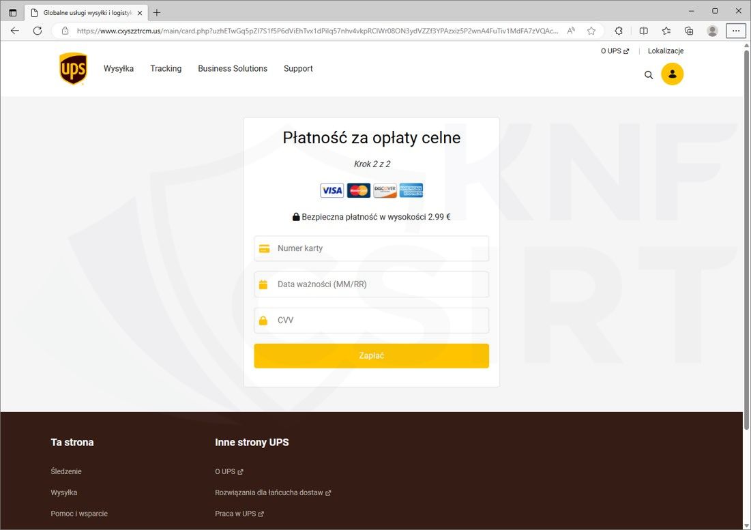The image size is (751, 530).
Task: Open the Tracking navigation menu
Action: pos(166,68)
